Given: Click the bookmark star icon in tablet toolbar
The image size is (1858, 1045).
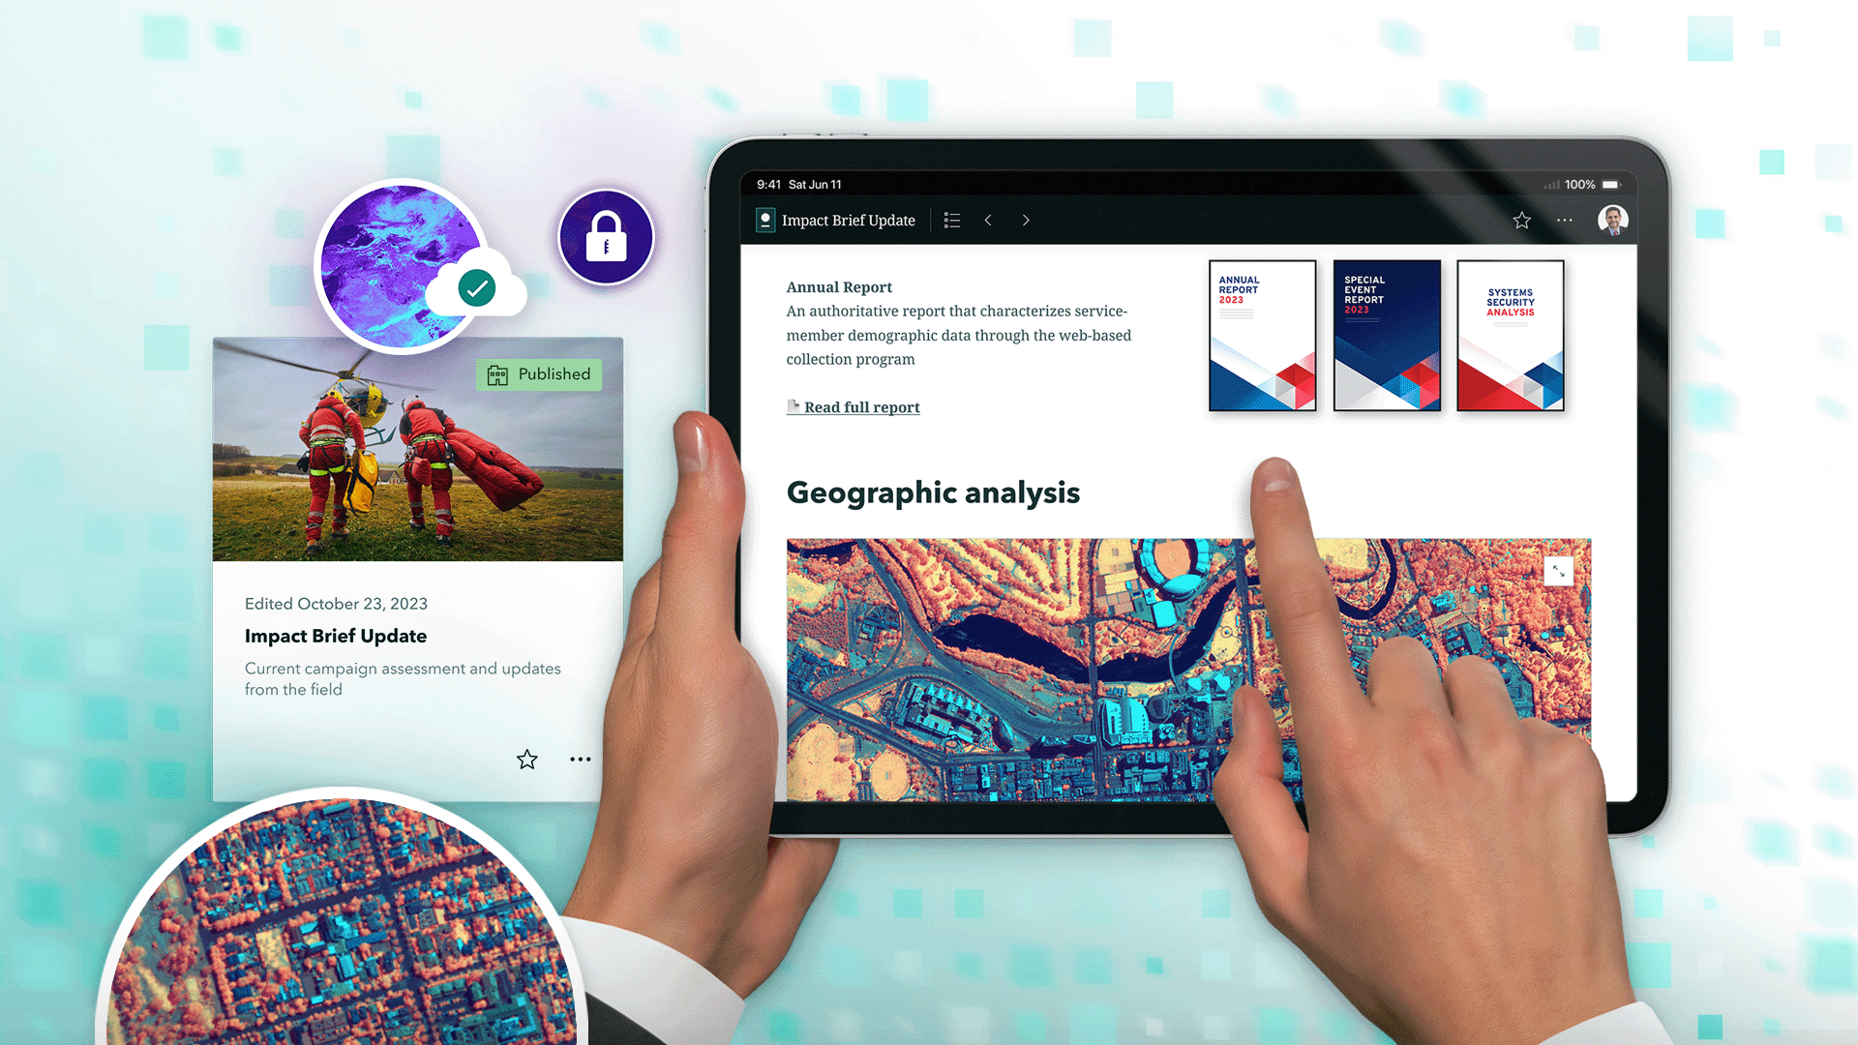Looking at the screenshot, I should 1520,220.
